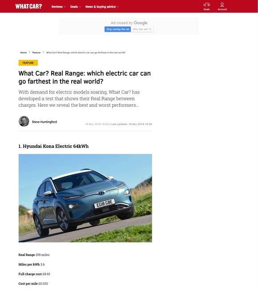The width and height of the screenshot is (258, 289).
Task: Click the breadcrumb chevron after Home
Action: tap(29, 53)
